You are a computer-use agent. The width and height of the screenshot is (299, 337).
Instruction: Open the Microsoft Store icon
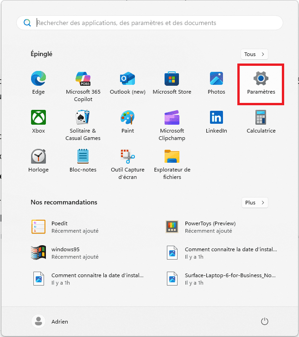pyautogui.click(x=172, y=78)
